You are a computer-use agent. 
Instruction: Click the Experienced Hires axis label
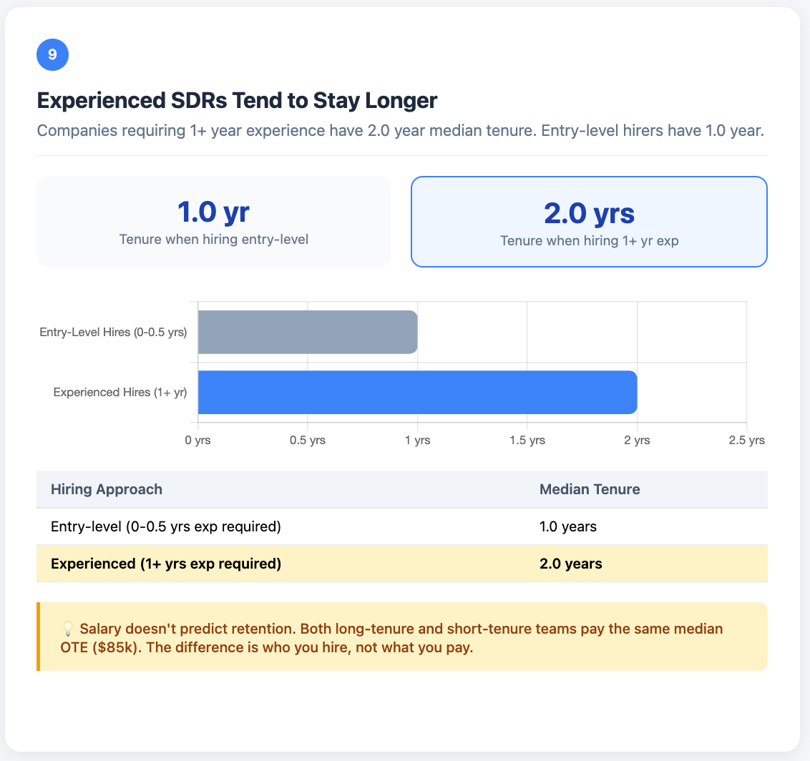(119, 392)
